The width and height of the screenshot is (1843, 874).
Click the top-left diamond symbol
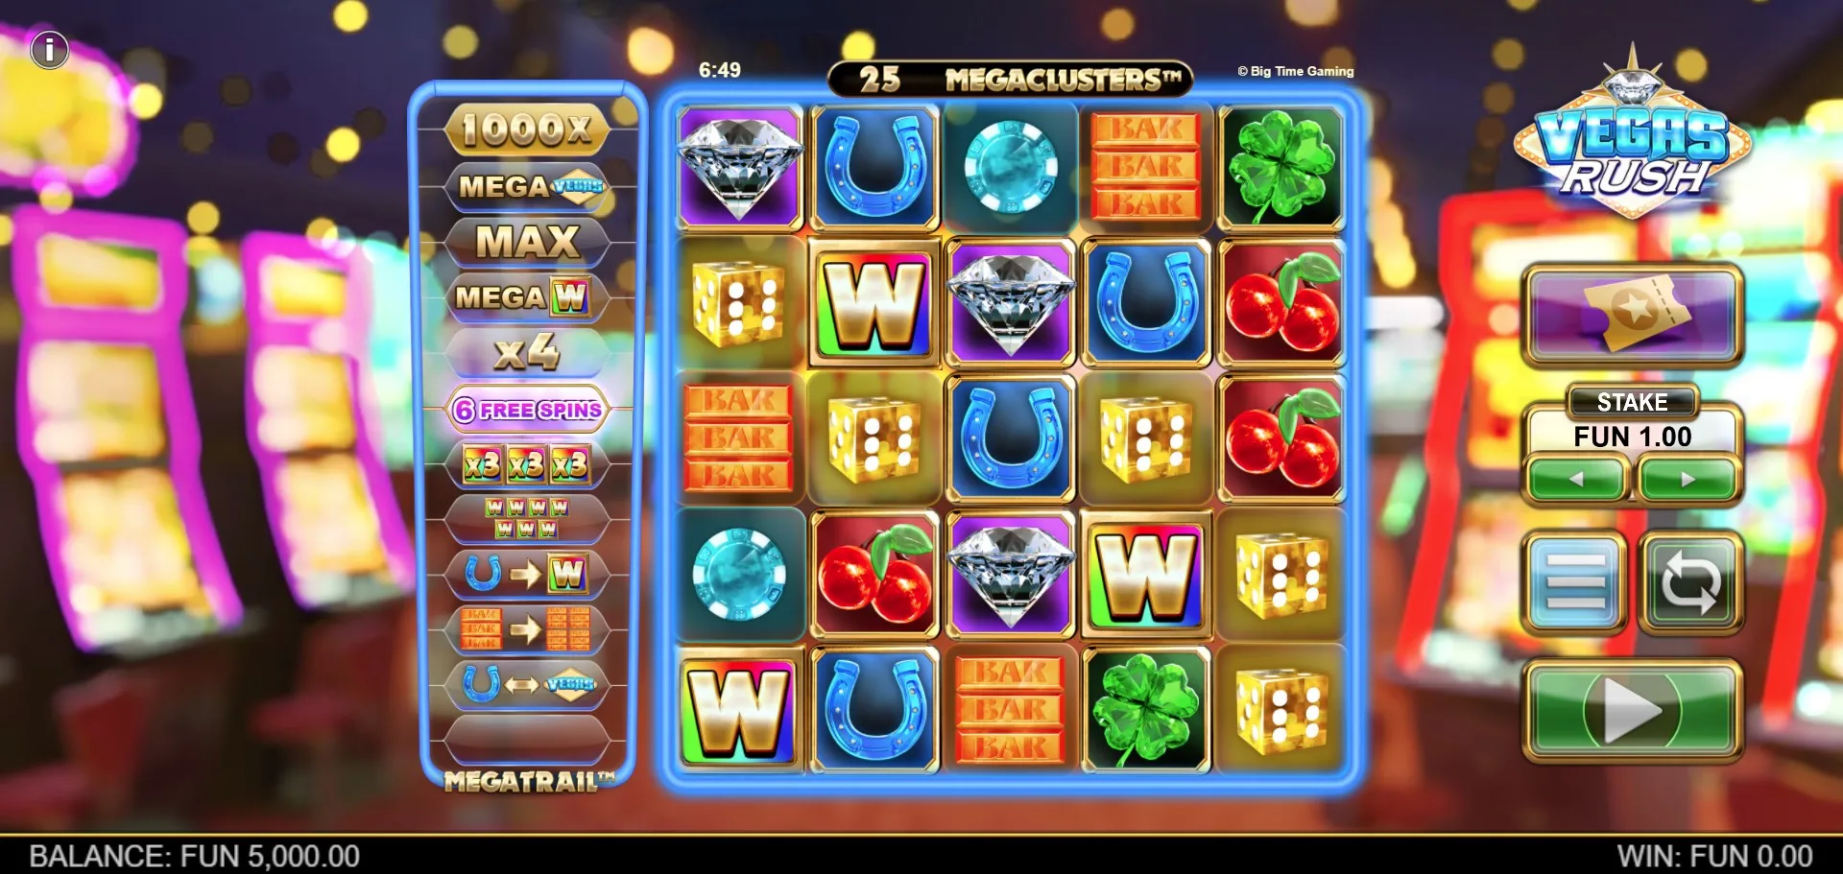pyautogui.click(x=740, y=168)
